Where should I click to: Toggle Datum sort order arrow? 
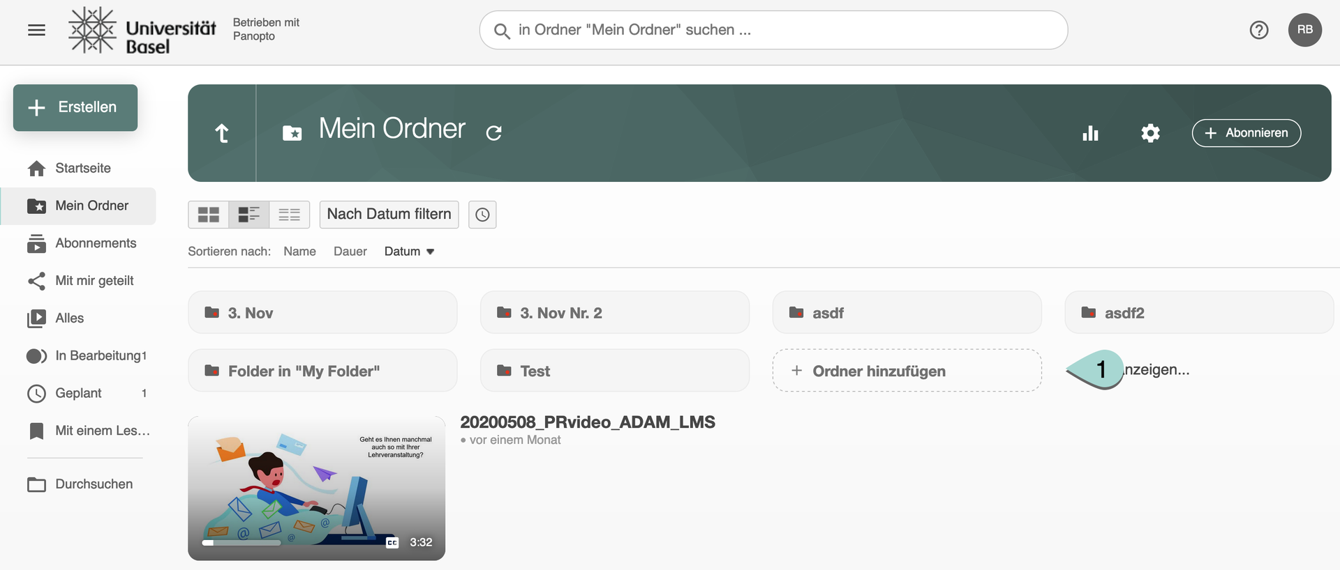click(x=431, y=252)
